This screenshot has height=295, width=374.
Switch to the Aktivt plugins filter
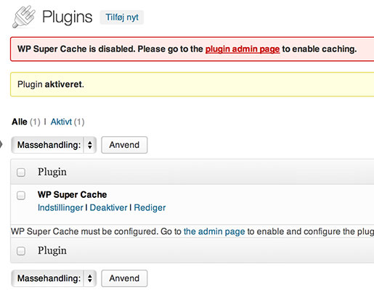(61, 122)
